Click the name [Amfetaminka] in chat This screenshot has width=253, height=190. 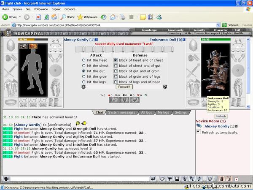(59, 125)
